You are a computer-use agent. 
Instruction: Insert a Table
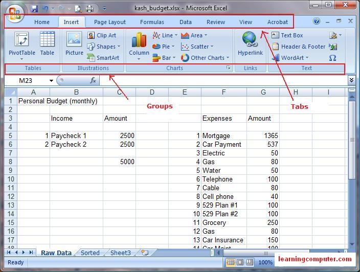(47, 43)
